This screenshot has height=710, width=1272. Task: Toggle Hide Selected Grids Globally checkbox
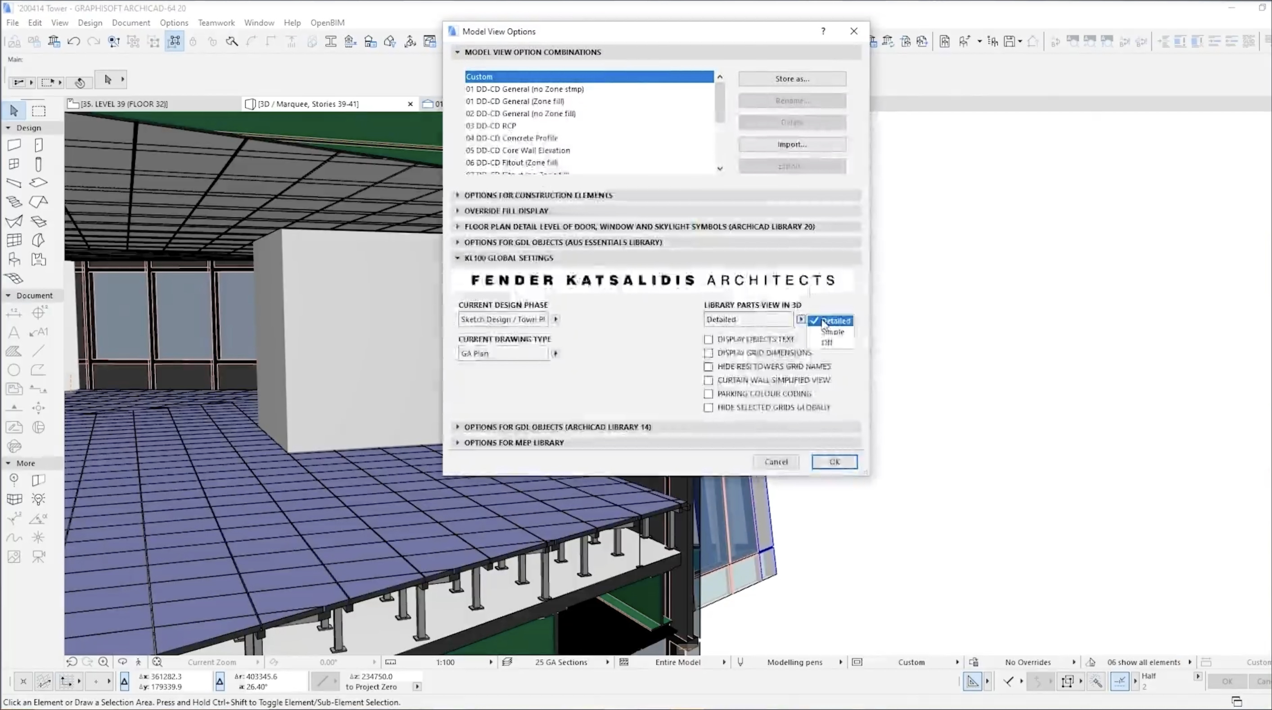coord(708,407)
